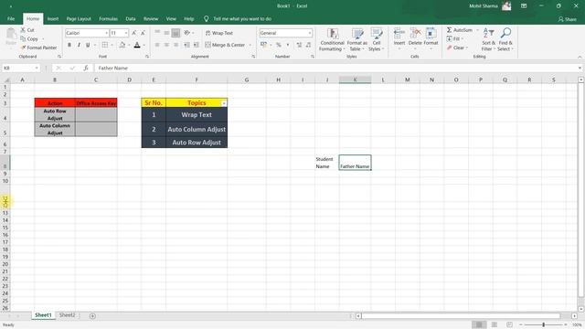Increase decimal places

click(x=299, y=45)
